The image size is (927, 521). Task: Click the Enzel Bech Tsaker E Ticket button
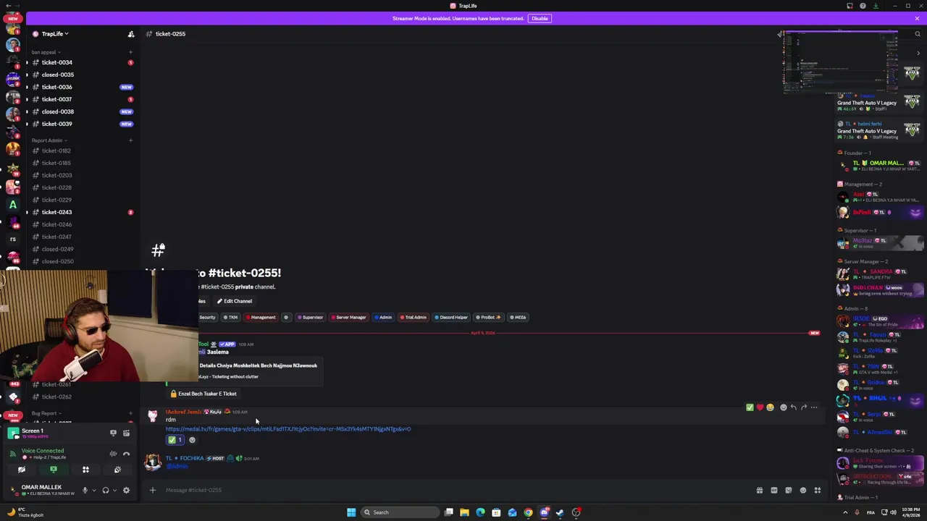[204, 394]
